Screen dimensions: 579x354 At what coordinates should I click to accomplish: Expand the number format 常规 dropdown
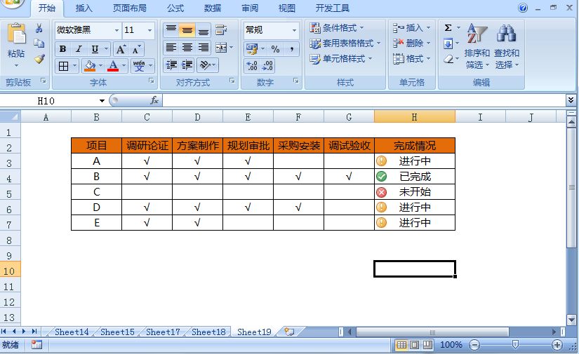(294, 30)
